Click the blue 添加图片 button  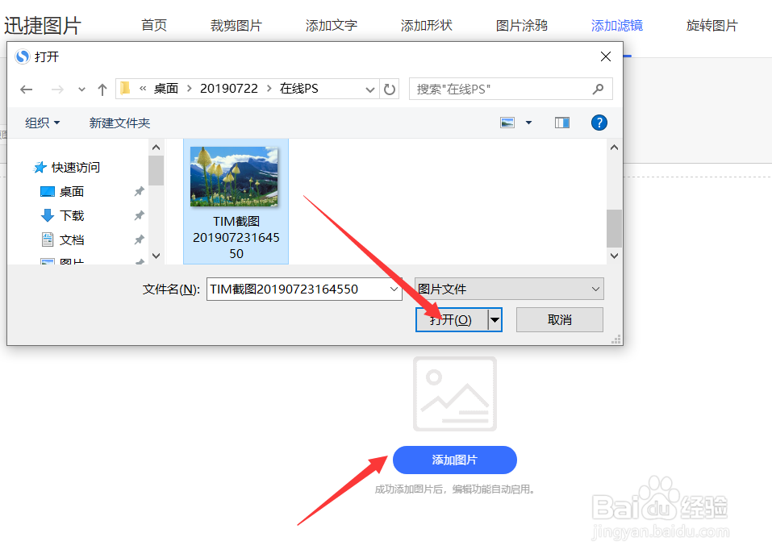coord(454,460)
